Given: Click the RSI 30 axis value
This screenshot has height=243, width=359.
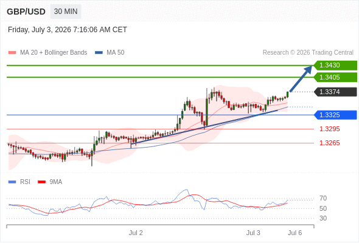Looking at the screenshot, I should click(x=323, y=218).
